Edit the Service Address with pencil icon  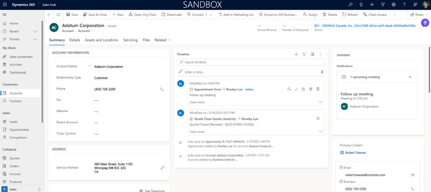163,168
